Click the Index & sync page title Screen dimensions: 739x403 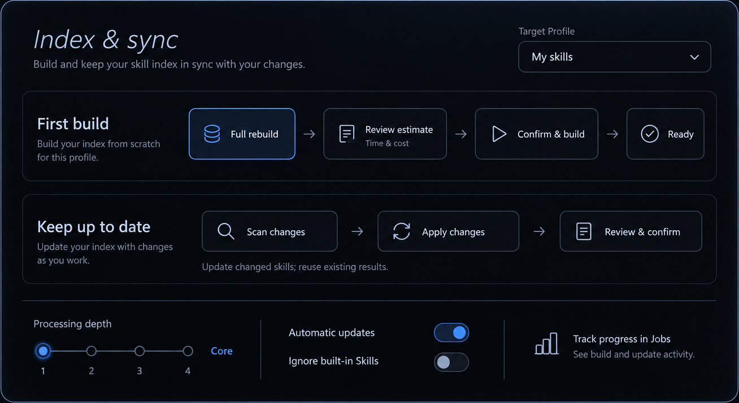[x=106, y=40]
